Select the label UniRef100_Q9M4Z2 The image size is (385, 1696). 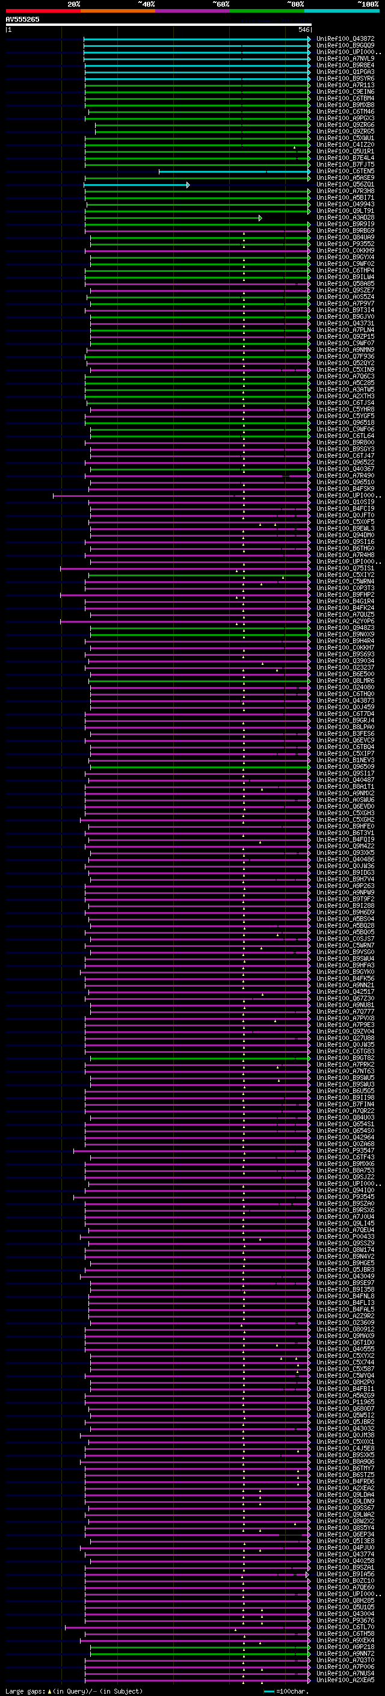click(x=345, y=846)
